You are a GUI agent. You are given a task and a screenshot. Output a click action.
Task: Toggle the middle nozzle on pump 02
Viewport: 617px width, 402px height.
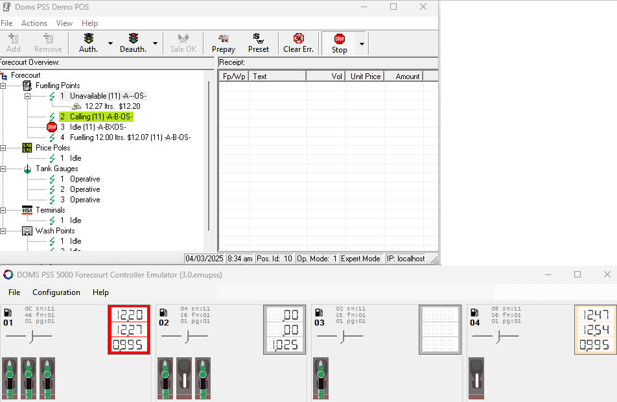coord(185,377)
